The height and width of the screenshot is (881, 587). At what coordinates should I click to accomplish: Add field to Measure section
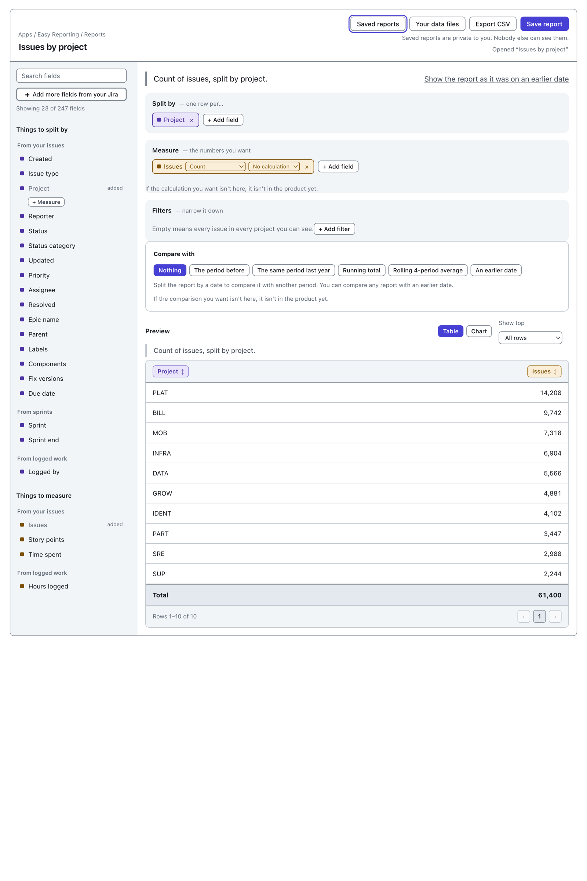[338, 167]
